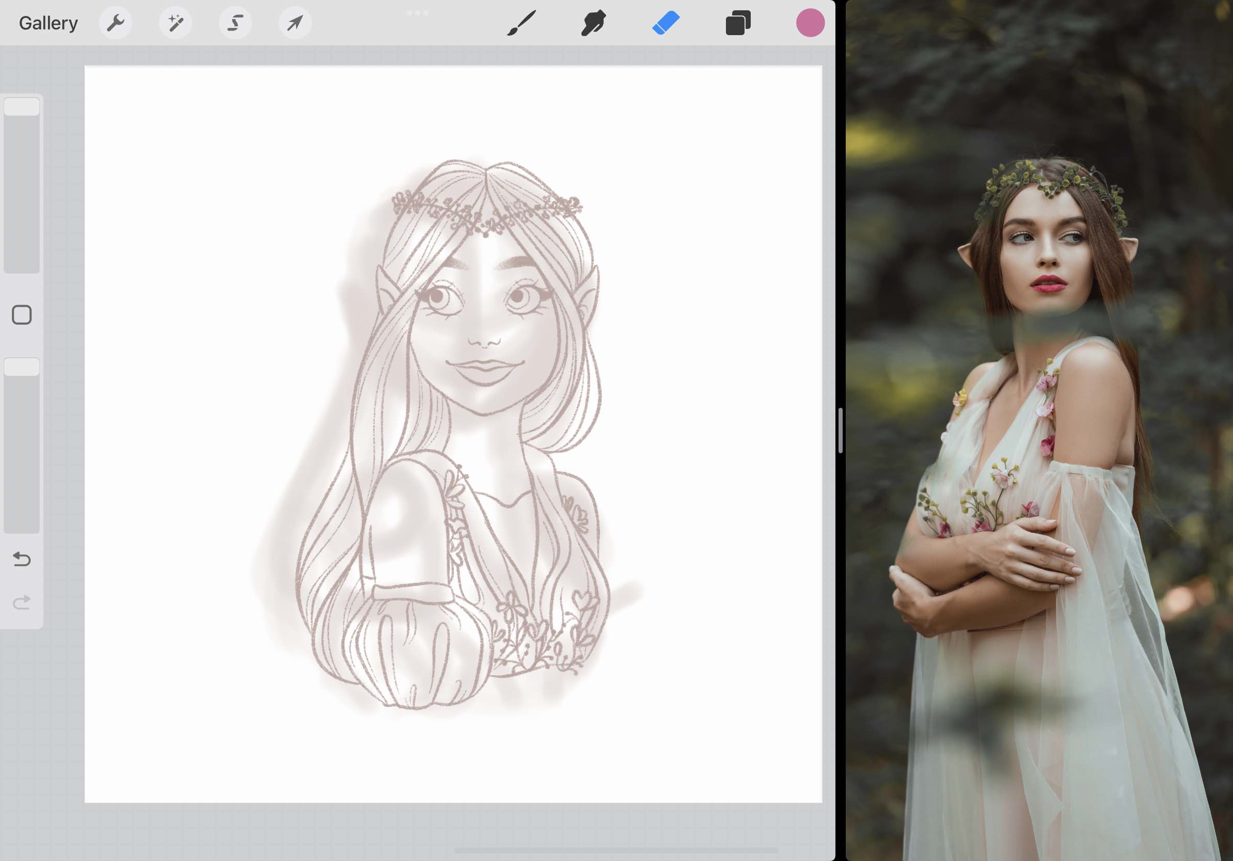The width and height of the screenshot is (1233, 861).
Task: Choose the Smudge finger tool
Action: coord(593,23)
